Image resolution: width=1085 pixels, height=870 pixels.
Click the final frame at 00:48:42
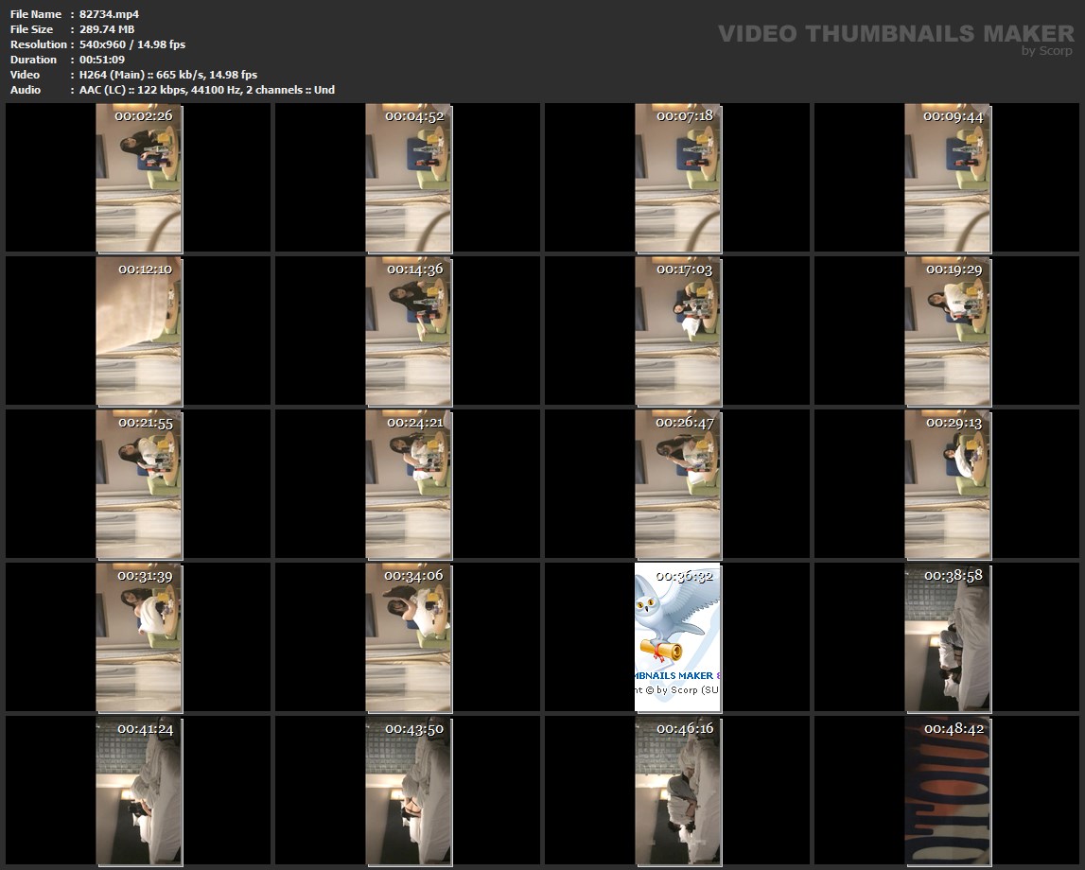[947, 791]
